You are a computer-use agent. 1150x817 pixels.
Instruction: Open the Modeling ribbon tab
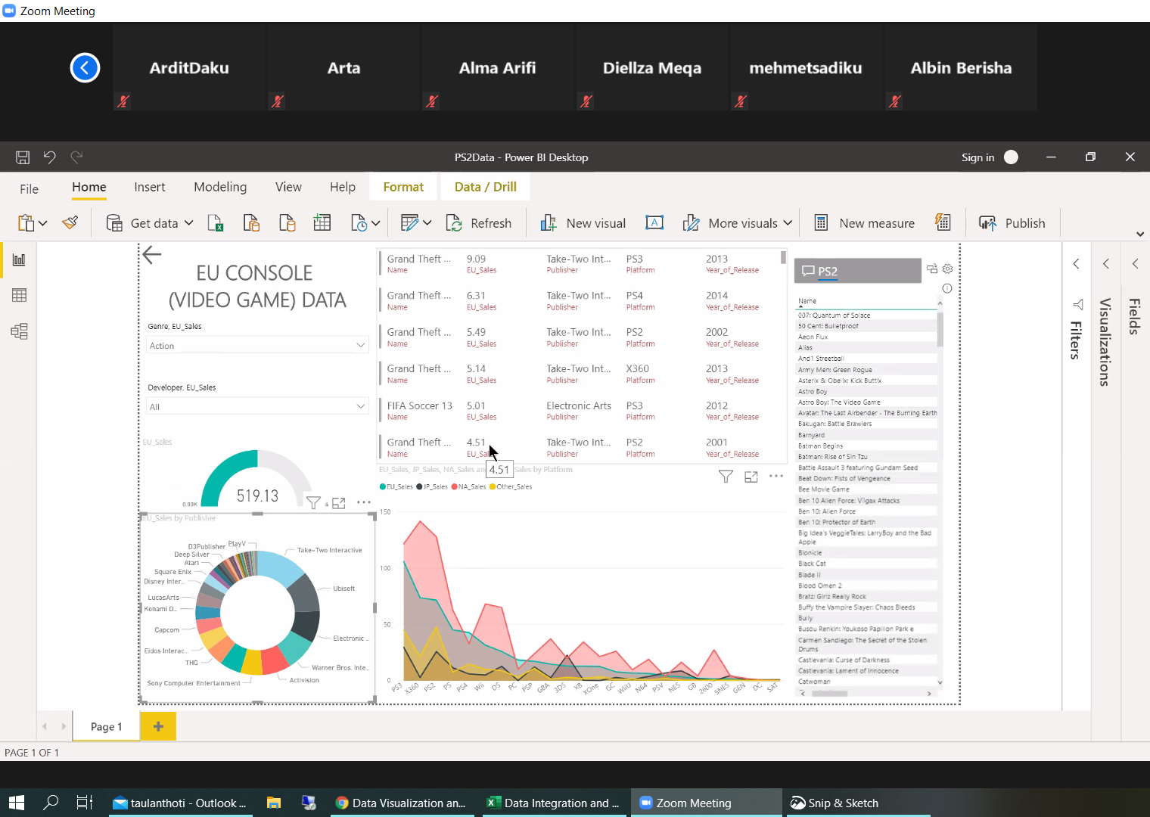coord(220,187)
